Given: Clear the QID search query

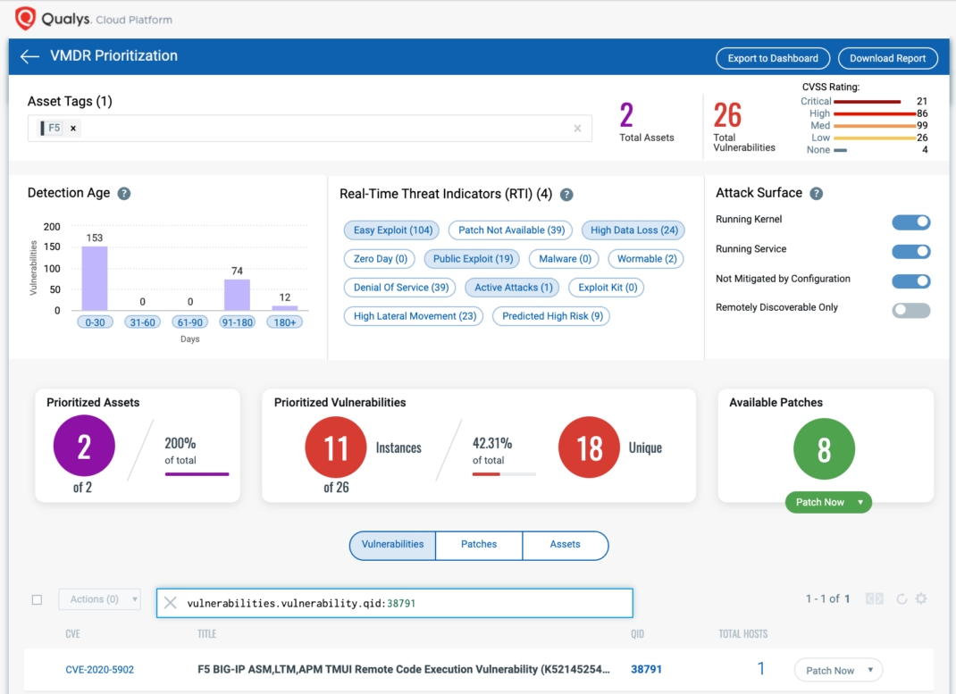Looking at the screenshot, I should (170, 603).
